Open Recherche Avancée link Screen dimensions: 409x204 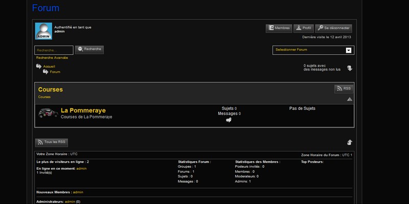[x=52, y=58]
